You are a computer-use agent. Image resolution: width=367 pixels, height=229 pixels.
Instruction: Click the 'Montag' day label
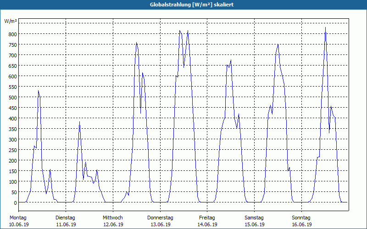(x=18, y=218)
